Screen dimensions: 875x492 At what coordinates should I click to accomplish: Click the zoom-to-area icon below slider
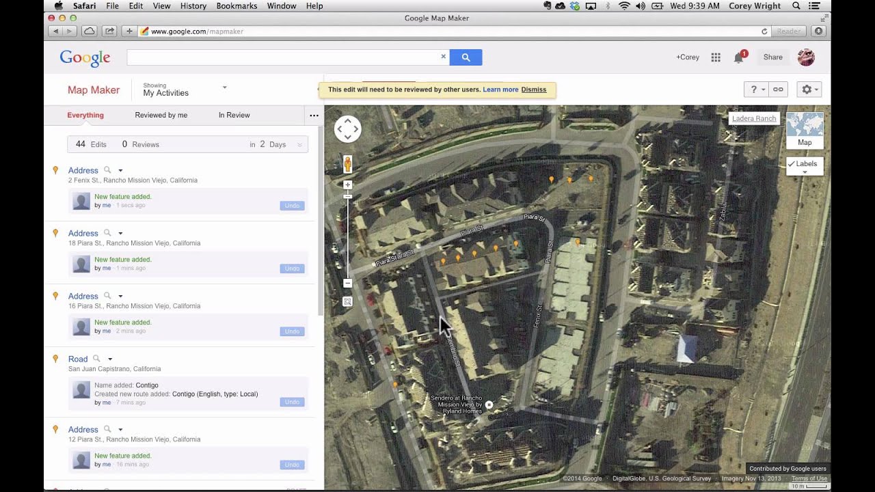347,301
